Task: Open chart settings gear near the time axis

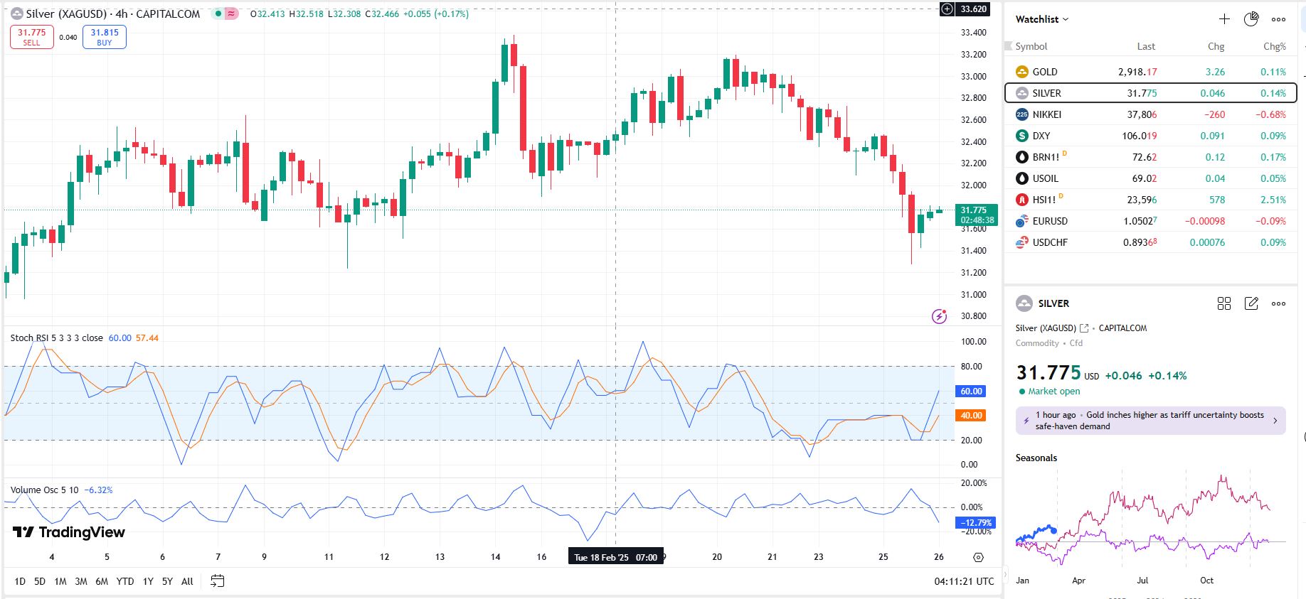Action: 978,557
